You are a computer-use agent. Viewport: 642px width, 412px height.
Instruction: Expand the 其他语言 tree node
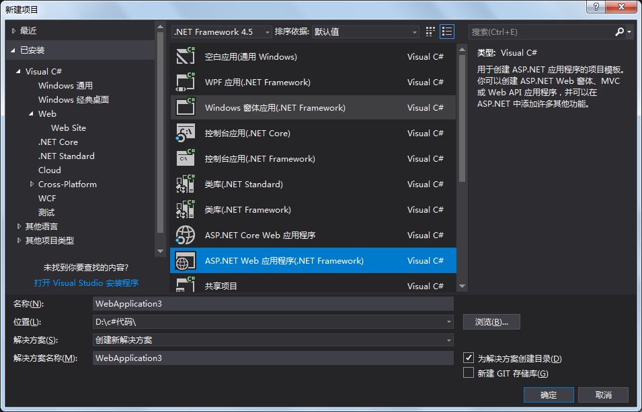[19, 226]
